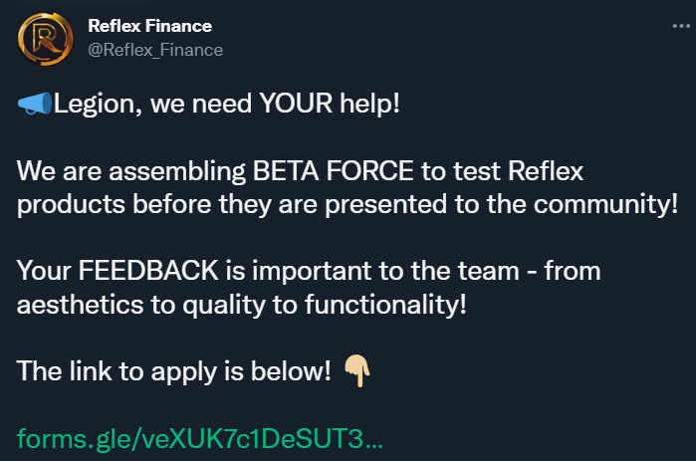
Task: Click the word 'aesthetics' in the tweet
Action: (x=80, y=305)
